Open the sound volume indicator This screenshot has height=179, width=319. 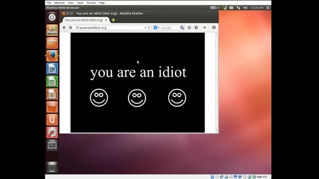coord(245,8)
